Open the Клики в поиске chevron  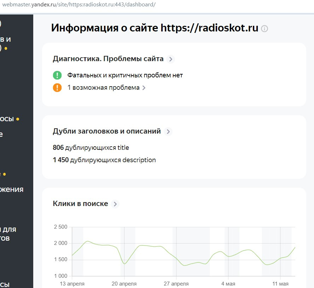tap(115, 204)
